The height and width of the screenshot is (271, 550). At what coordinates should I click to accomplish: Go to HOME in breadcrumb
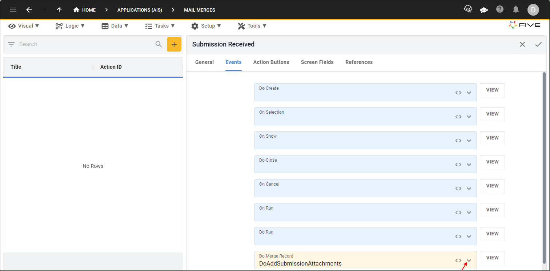(x=85, y=10)
